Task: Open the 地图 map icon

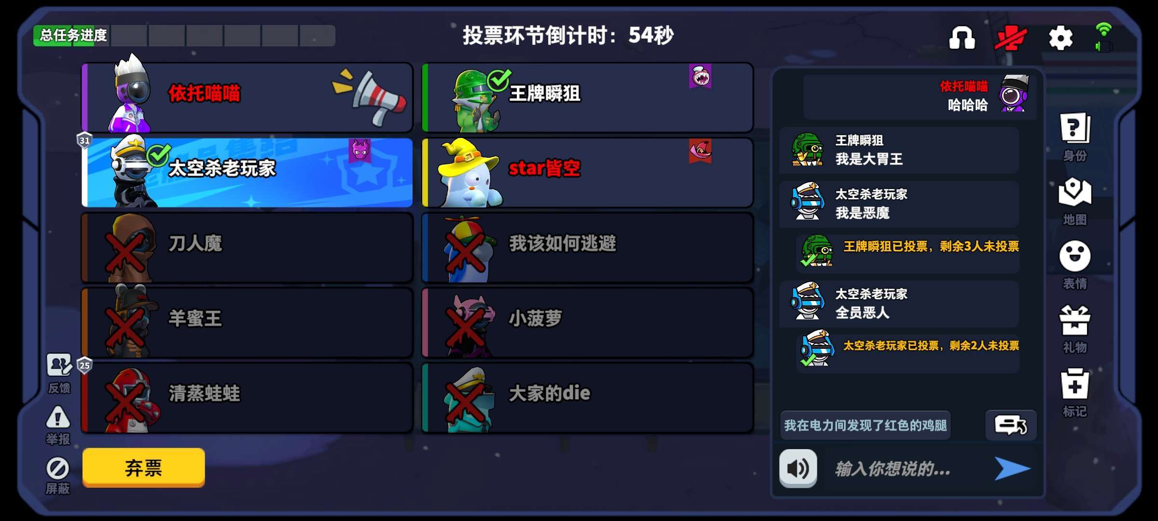Action: [x=1075, y=201]
